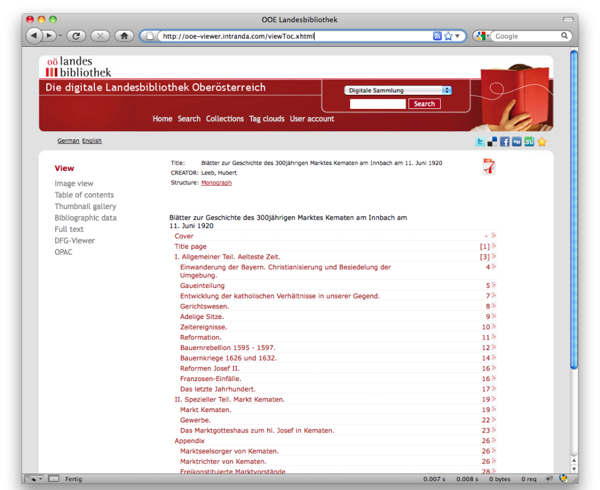Click the window toolbar toggle pill

[568, 19]
